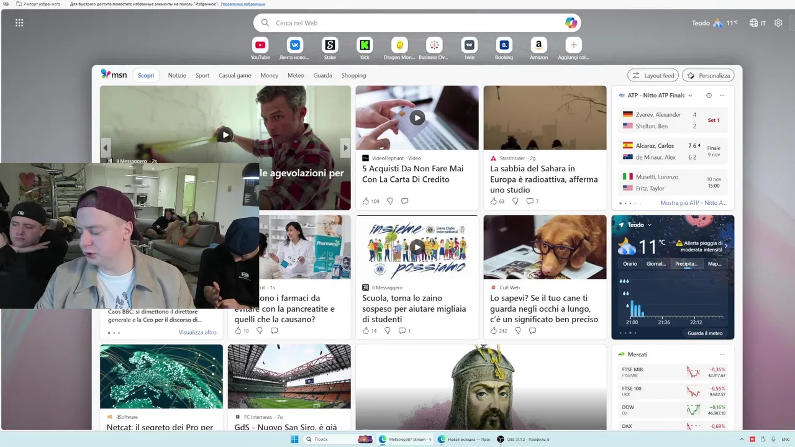Open more options on Mercati widget
795x447 pixels.
722,354
